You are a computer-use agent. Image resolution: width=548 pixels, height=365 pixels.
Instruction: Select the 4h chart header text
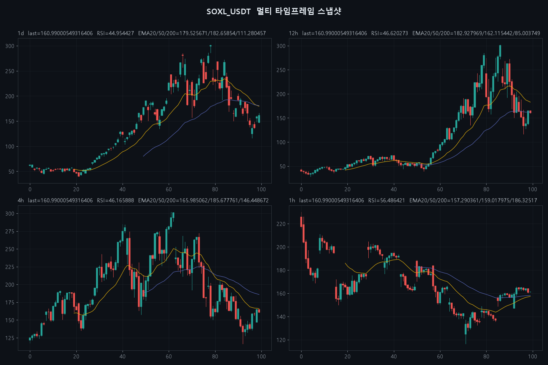143,200
